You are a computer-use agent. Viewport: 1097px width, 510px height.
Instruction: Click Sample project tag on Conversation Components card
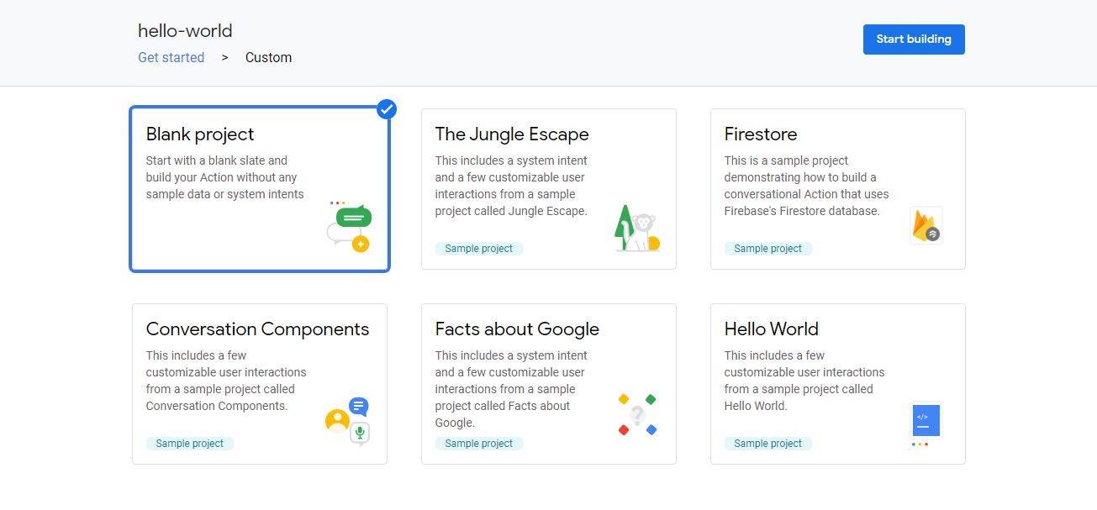click(x=190, y=444)
